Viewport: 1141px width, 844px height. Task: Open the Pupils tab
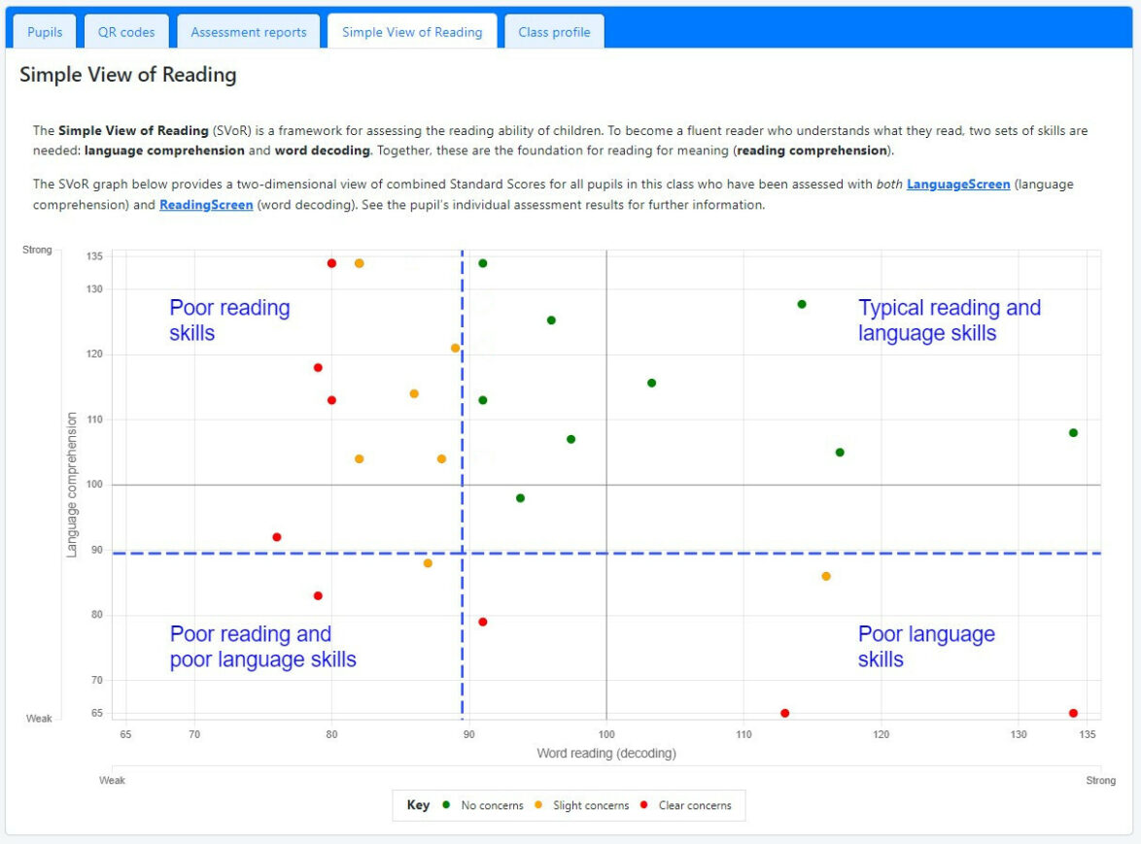[45, 32]
